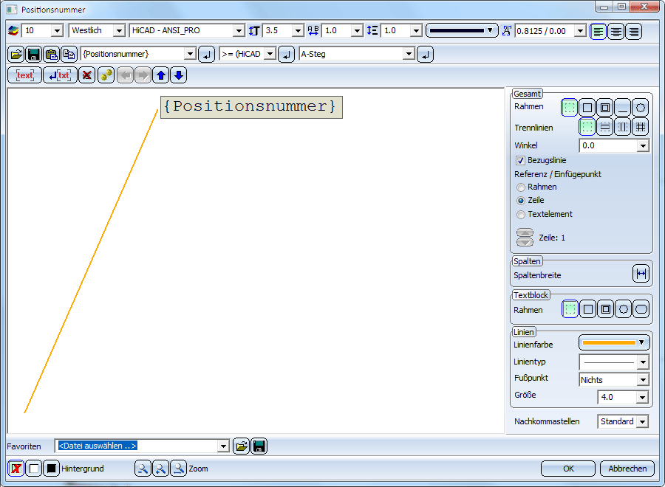Open the Nachkommastellen Standard dropdown
This screenshot has height=487, width=665.
[642, 422]
